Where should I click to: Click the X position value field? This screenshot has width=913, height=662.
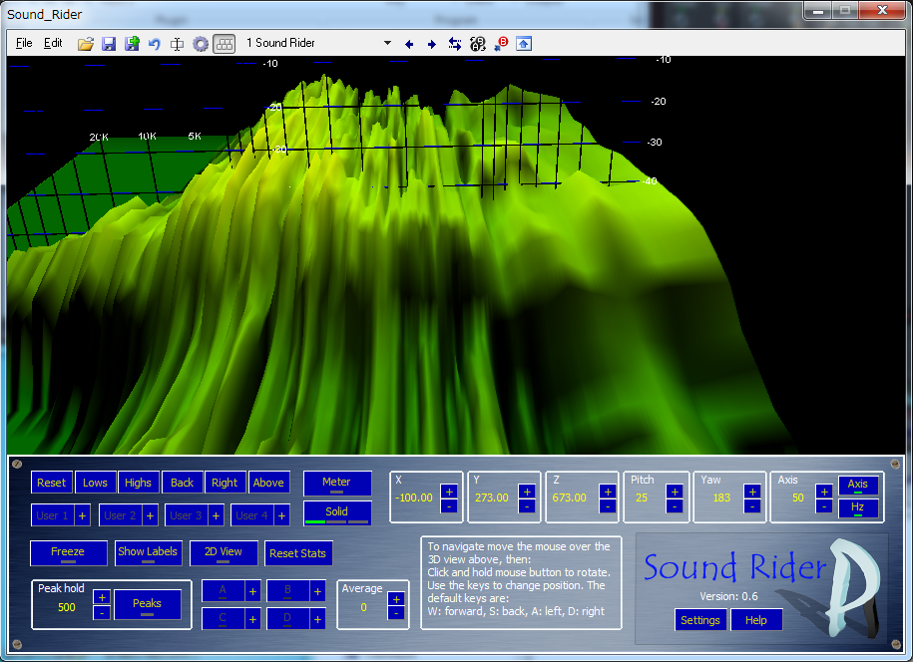point(414,497)
